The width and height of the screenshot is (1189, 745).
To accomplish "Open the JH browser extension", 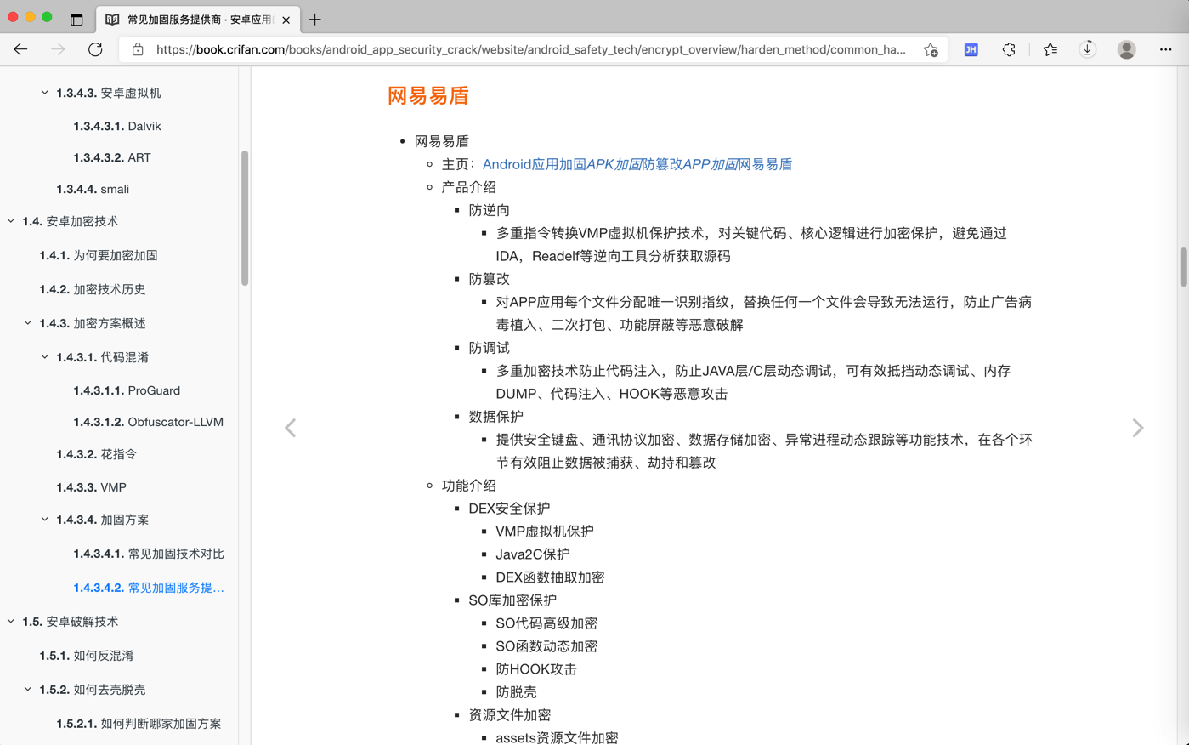I will coord(971,49).
